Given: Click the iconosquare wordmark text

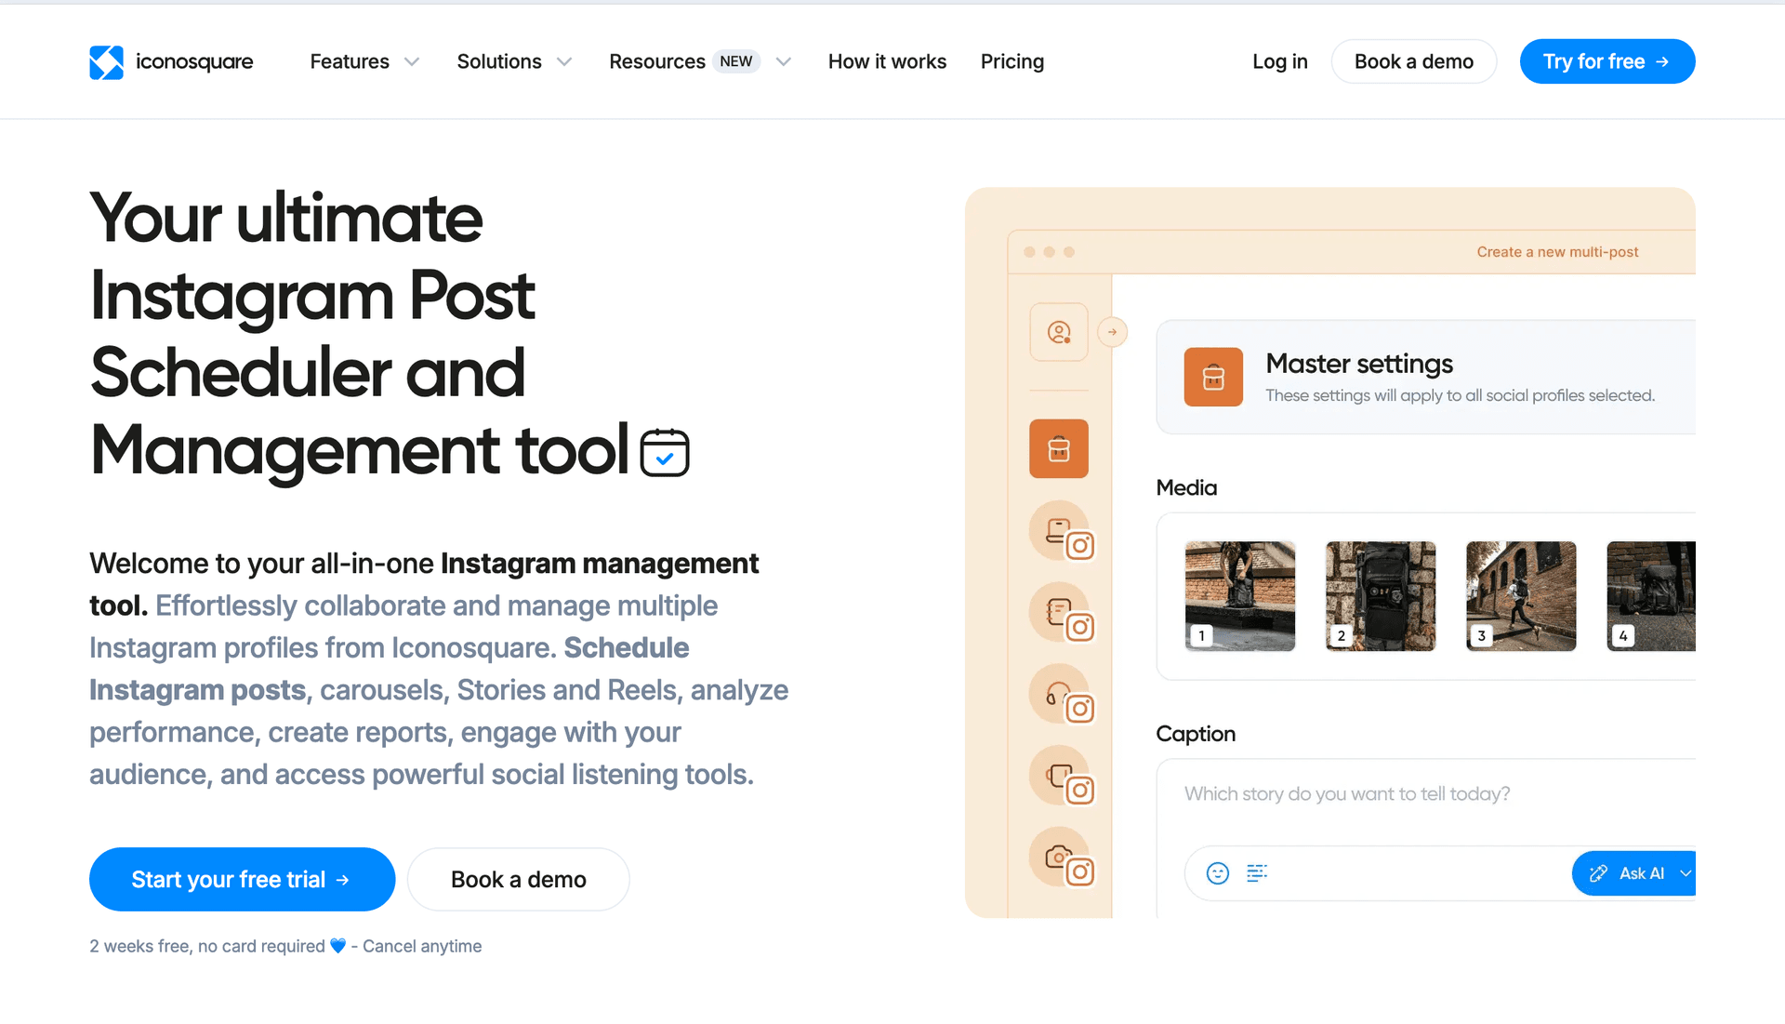Looking at the screenshot, I should point(194,61).
